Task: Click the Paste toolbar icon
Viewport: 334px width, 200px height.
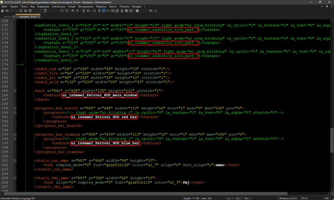Action: 45,11
